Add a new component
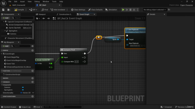Screen dimensions: 195x109 click(x=5, y=18)
